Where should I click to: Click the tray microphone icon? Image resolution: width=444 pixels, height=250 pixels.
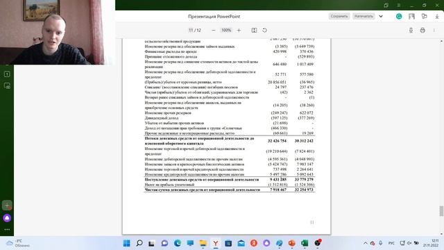pyautogui.click(x=381, y=243)
